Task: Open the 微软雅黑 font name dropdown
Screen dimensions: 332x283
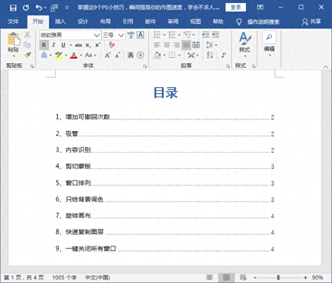Action: pyautogui.click(x=97, y=35)
